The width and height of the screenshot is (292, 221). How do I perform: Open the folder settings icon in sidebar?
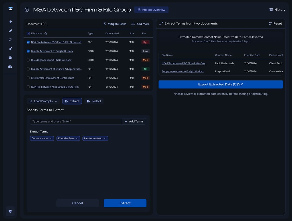10,67
